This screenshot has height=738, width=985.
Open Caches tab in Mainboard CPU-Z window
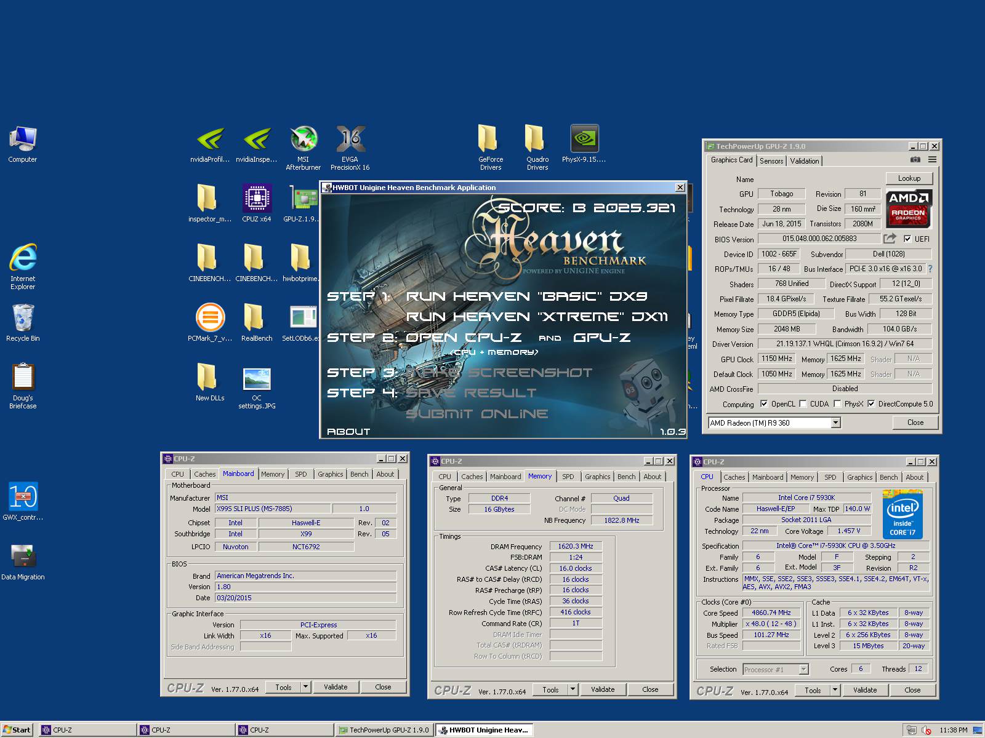(x=205, y=474)
